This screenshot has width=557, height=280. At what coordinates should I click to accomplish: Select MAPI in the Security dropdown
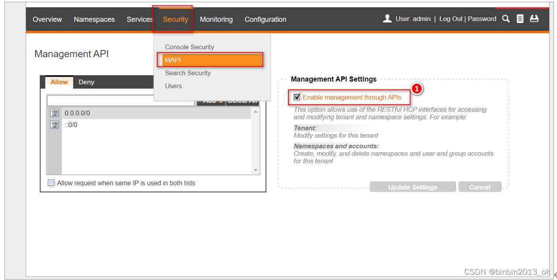[212, 60]
